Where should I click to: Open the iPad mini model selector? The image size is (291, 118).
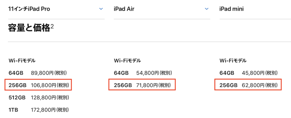[231, 9]
